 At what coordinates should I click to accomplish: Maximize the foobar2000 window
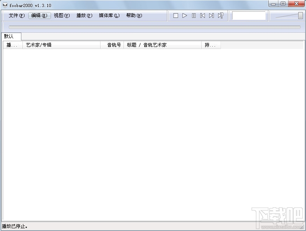283,4
